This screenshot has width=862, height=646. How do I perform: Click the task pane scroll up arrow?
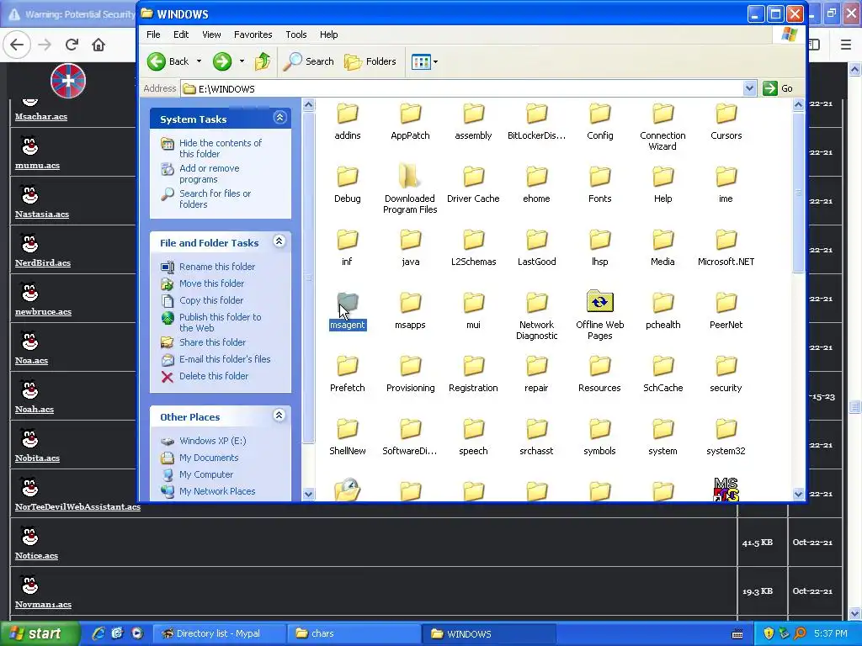(308, 105)
